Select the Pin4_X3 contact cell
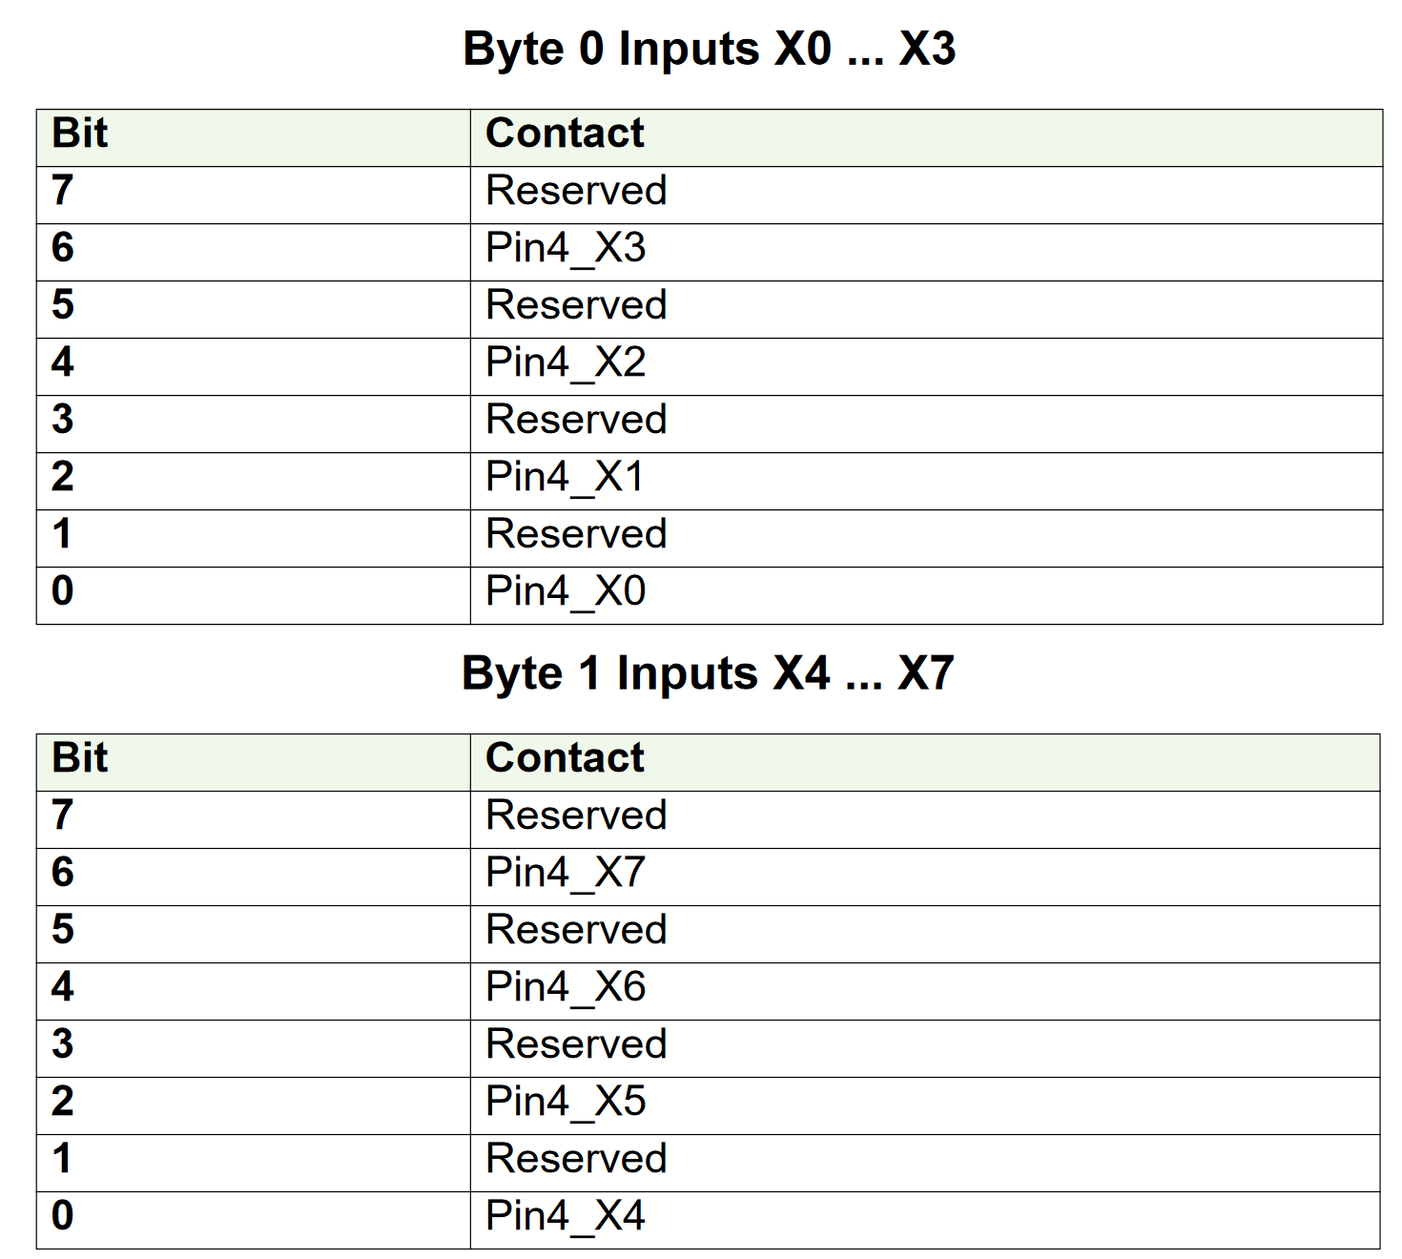This screenshot has height=1259, width=1402. pos(566,248)
